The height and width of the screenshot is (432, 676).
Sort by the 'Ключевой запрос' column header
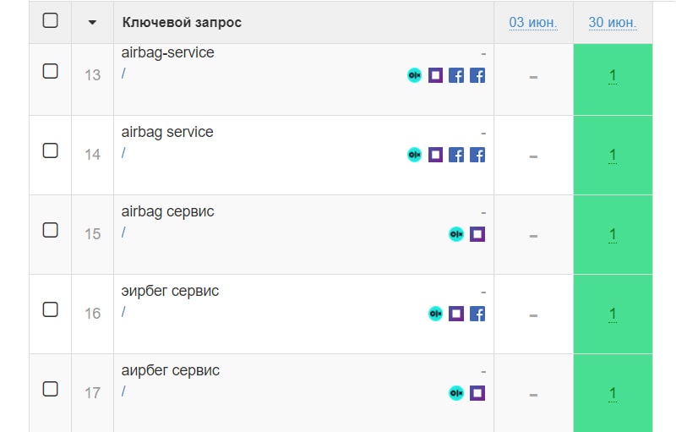tap(182, 22)
